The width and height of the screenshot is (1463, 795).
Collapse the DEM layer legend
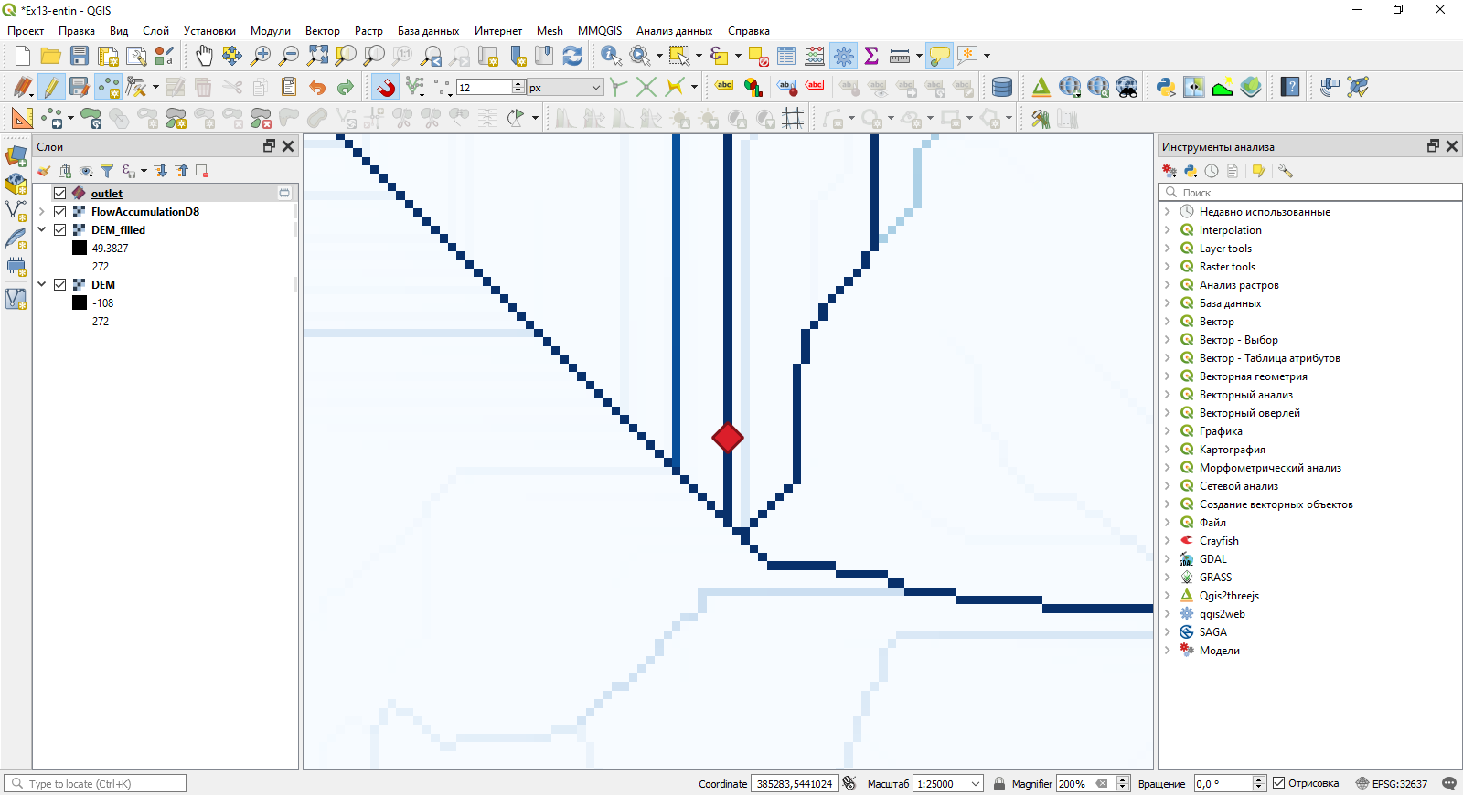point(41,284)
